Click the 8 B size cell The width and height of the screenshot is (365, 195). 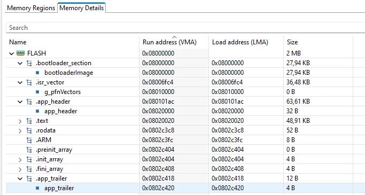291,140
